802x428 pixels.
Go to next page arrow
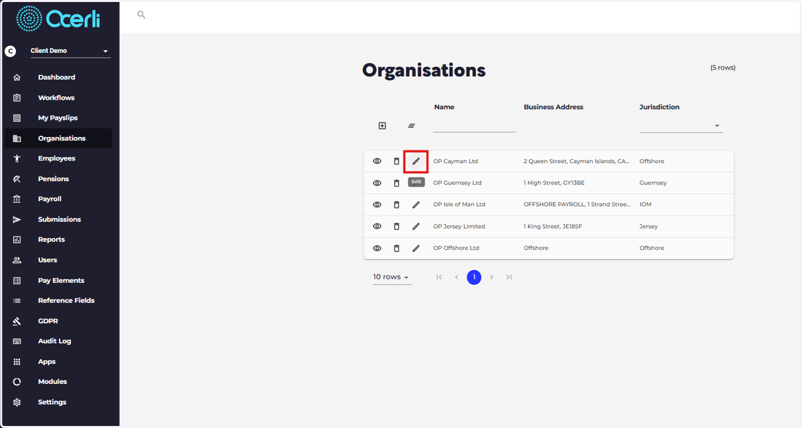(491, 277)
